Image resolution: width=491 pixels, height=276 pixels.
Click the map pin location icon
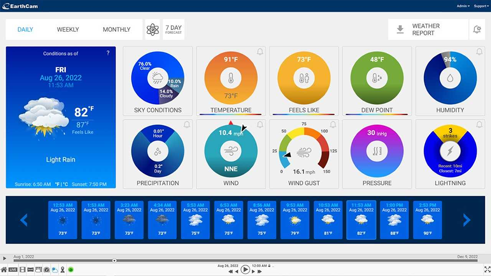click(62, 270)
